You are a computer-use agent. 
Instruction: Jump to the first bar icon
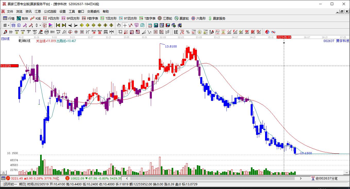(58, 25)
